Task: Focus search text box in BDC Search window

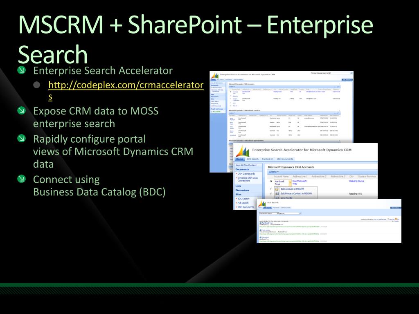Action: pyautogui.click(x=289, y=213)
